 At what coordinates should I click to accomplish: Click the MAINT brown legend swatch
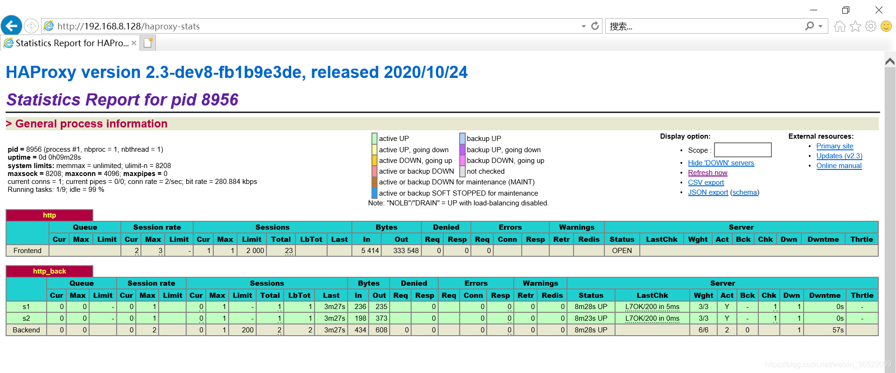coord(374,182)
